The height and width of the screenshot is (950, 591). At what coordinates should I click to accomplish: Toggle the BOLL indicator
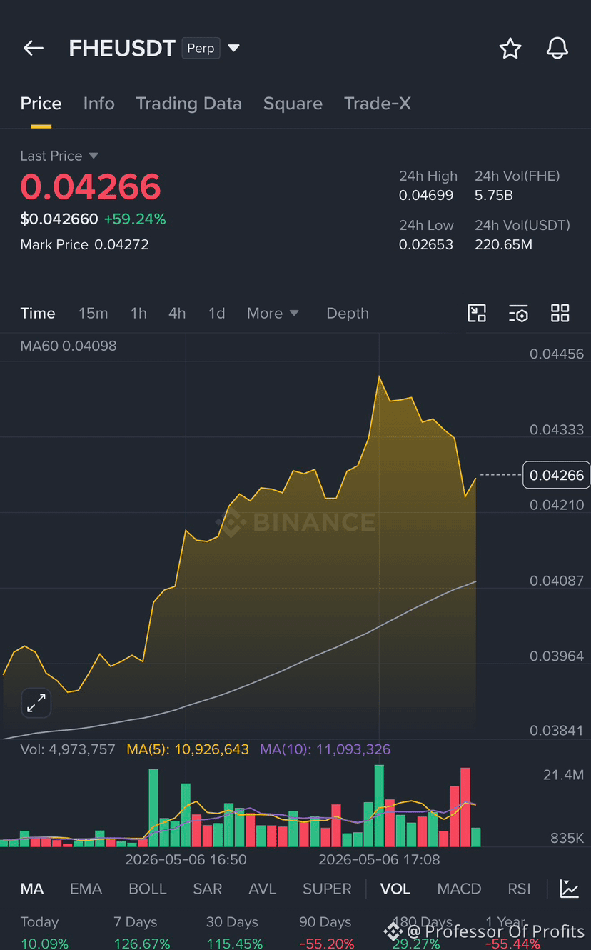pyautogui.click(x=147, y=889)
